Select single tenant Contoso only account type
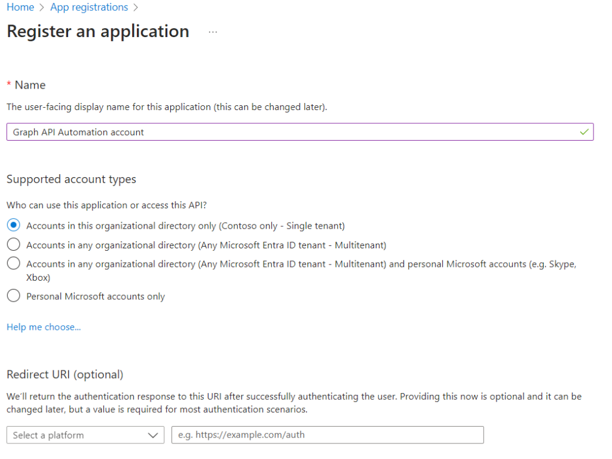 (14, 225)
